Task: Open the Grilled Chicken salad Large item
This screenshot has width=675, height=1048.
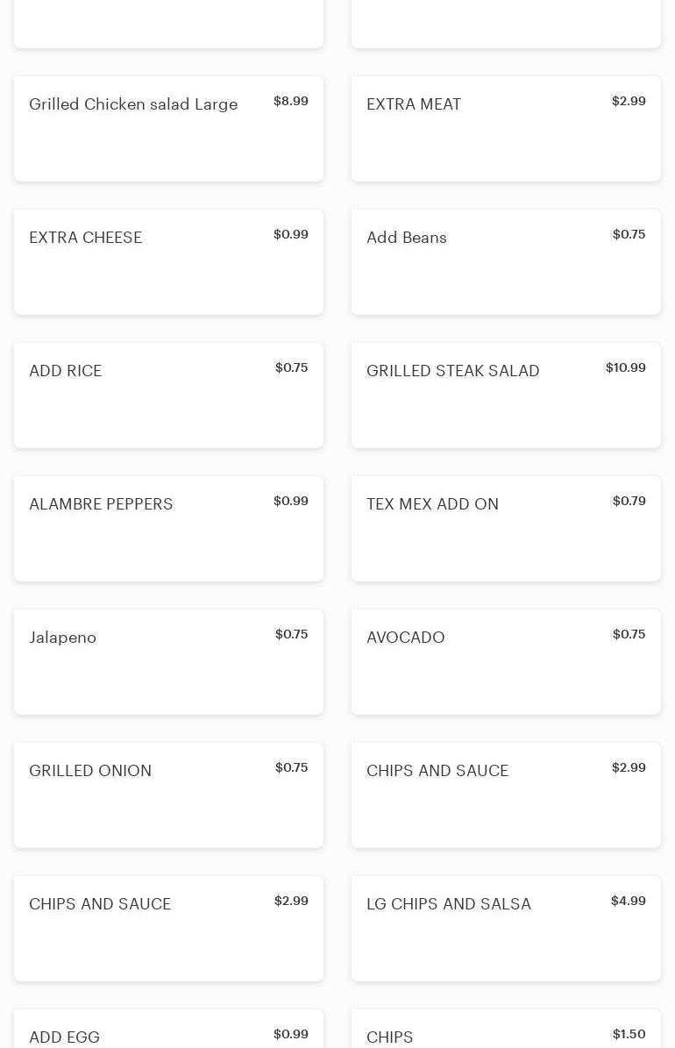Action: coord(168,128)
